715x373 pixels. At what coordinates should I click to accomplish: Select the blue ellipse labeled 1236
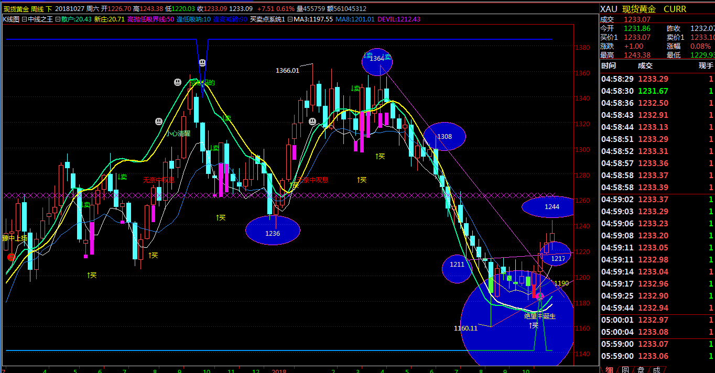(x=273, y=231)
